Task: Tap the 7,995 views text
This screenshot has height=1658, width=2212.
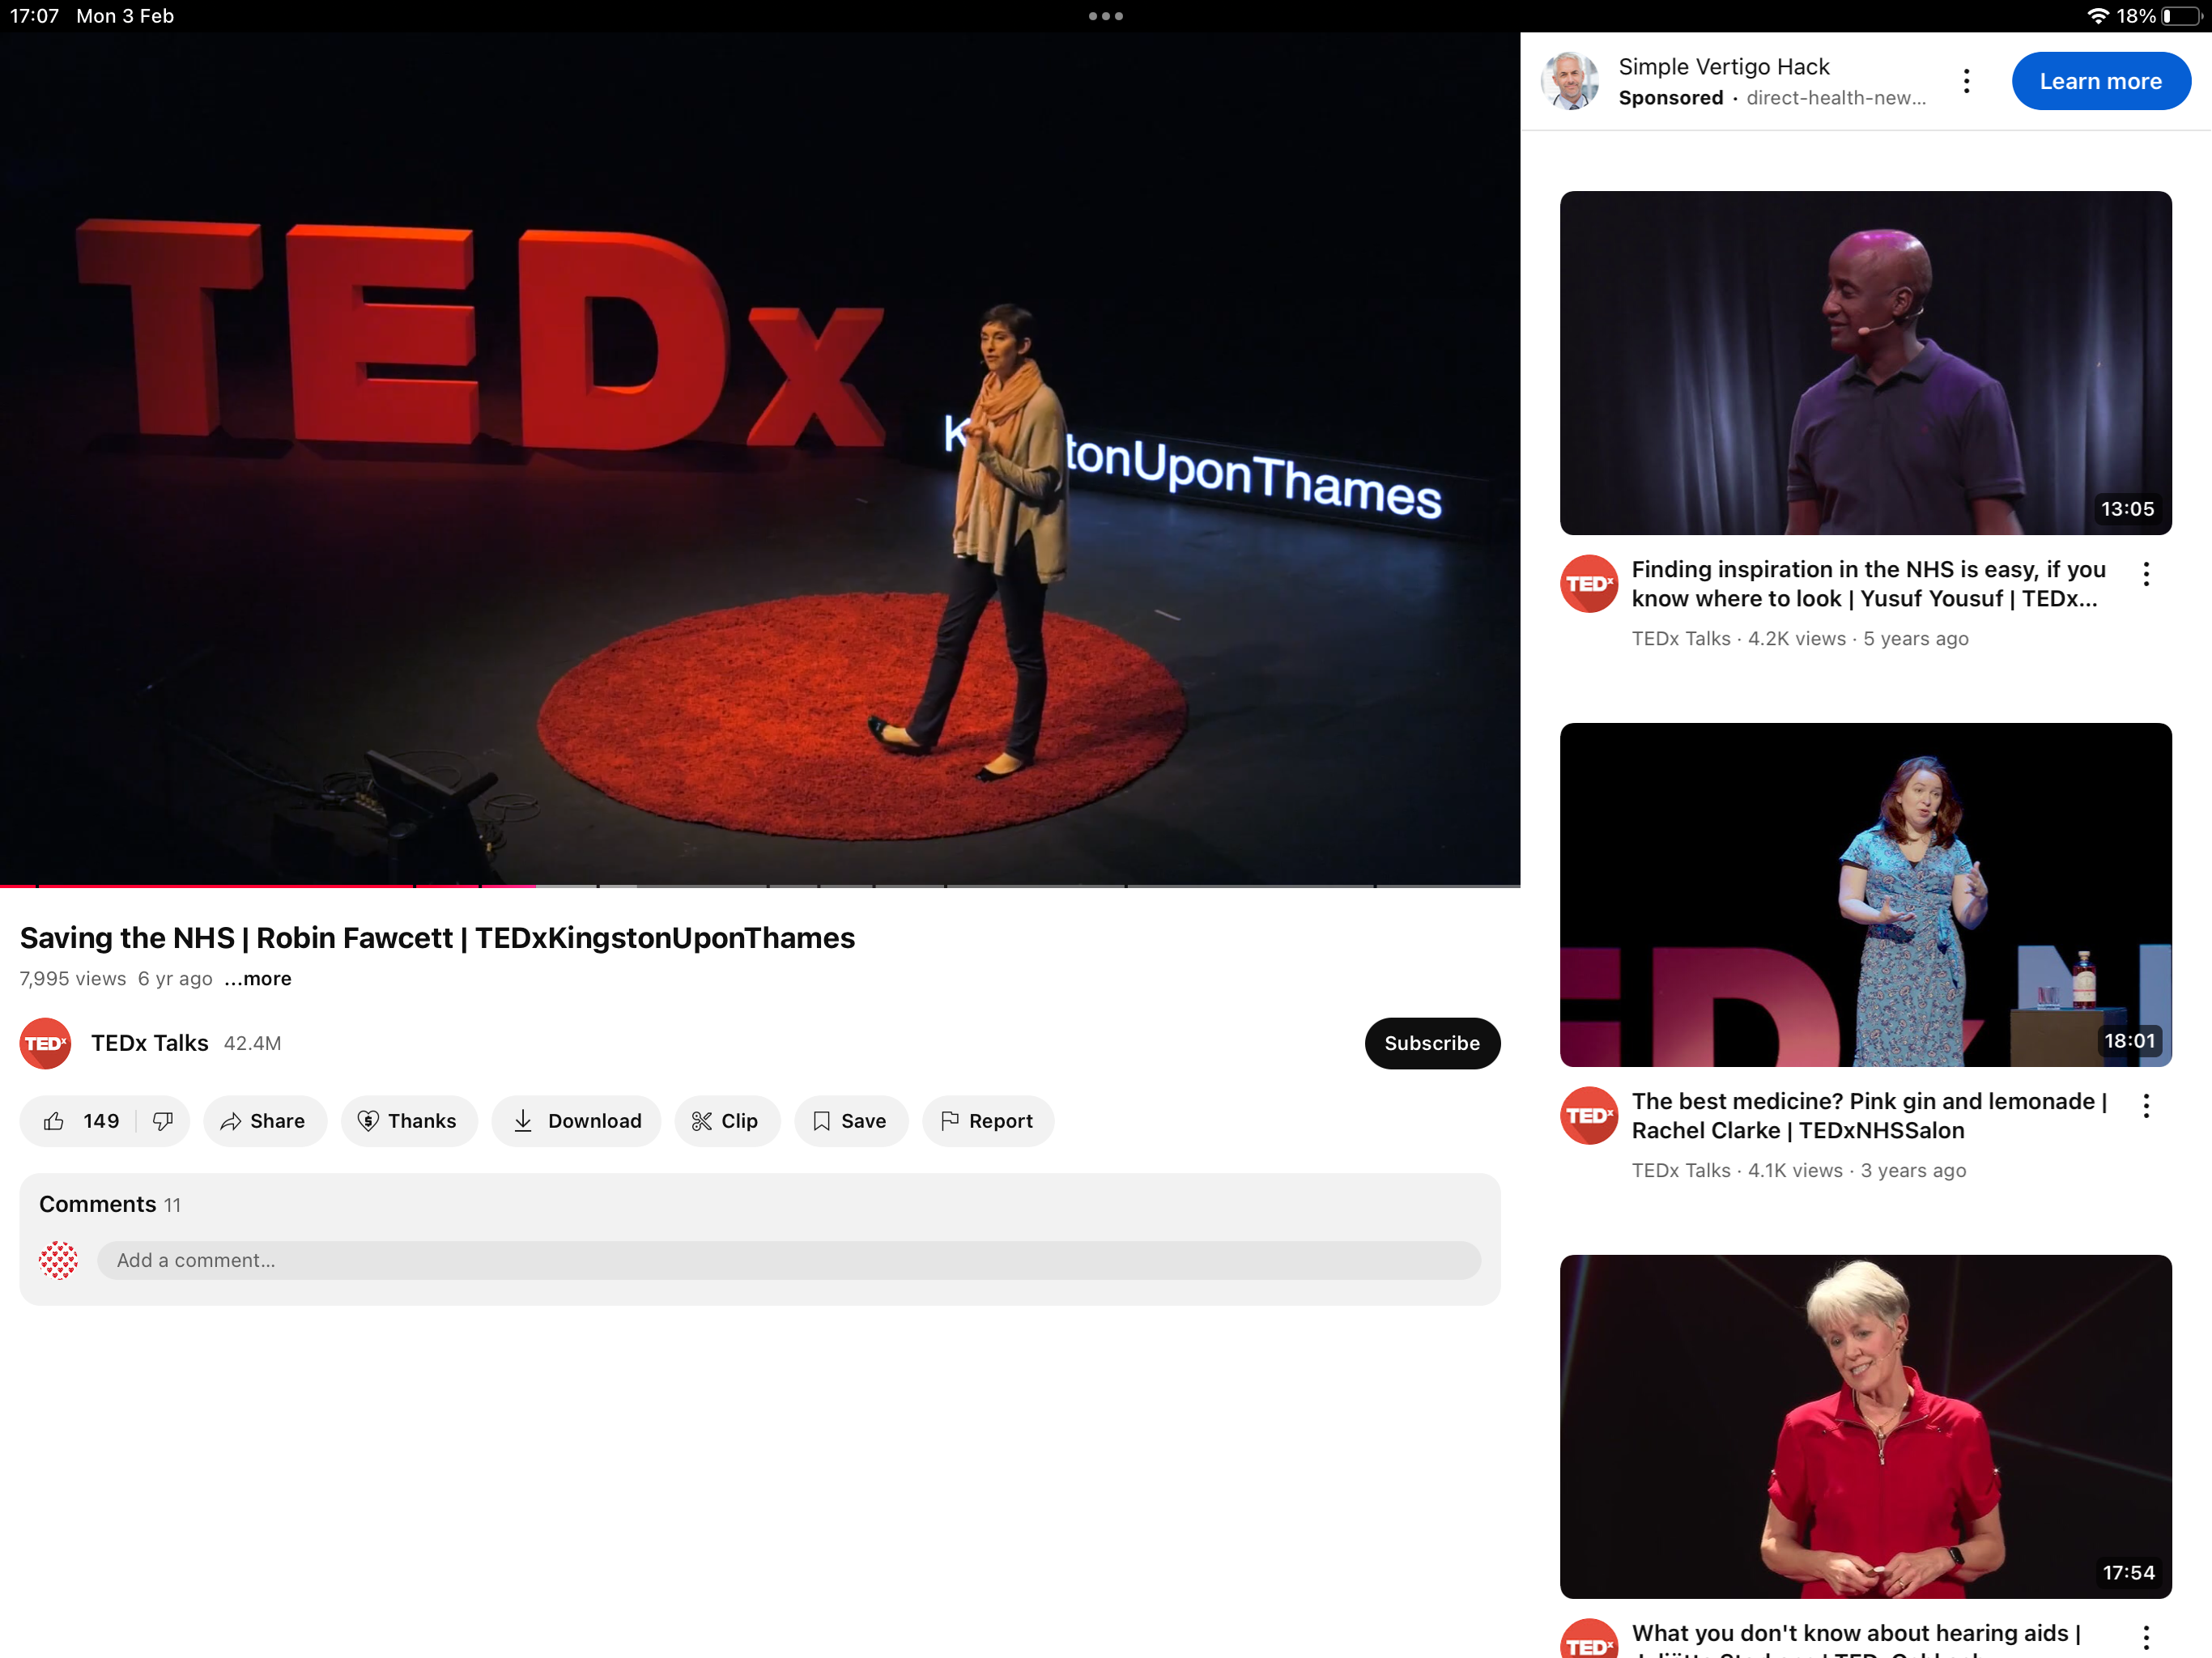Action: 73,979
